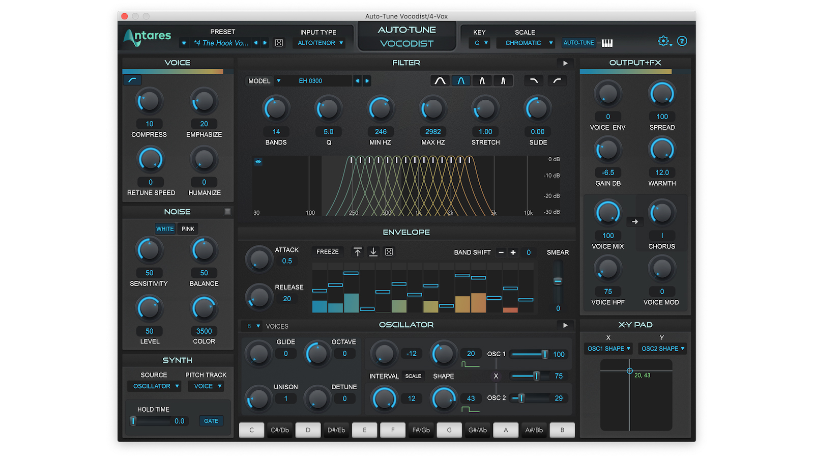
Task: Switch to the WHITE noise tab
Action: pos(165,228)
